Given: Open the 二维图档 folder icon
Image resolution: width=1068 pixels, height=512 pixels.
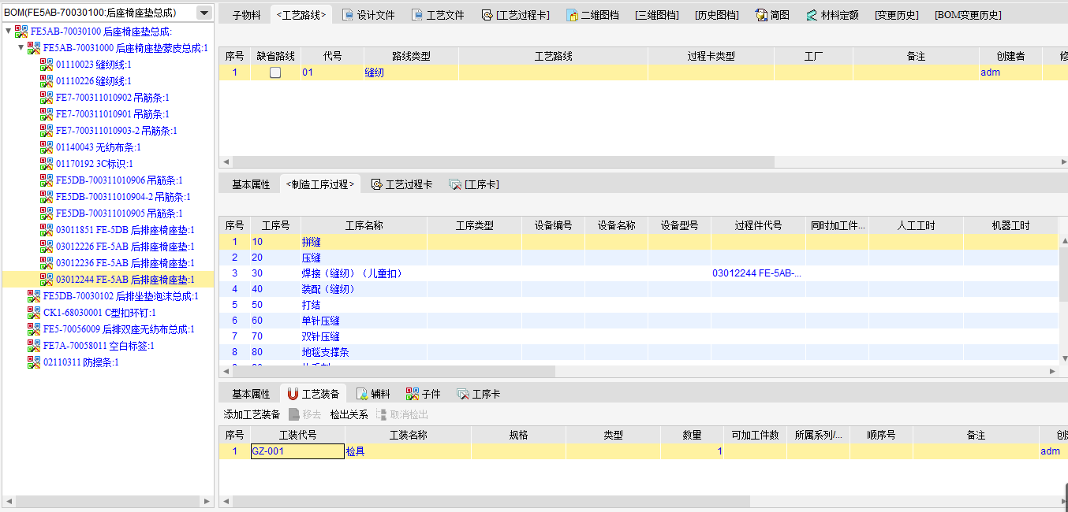Looking at the screenshot, I should pos(572,15).
